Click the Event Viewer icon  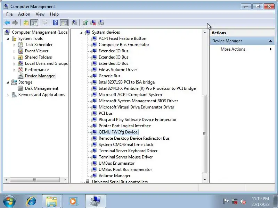click(21, 51)
